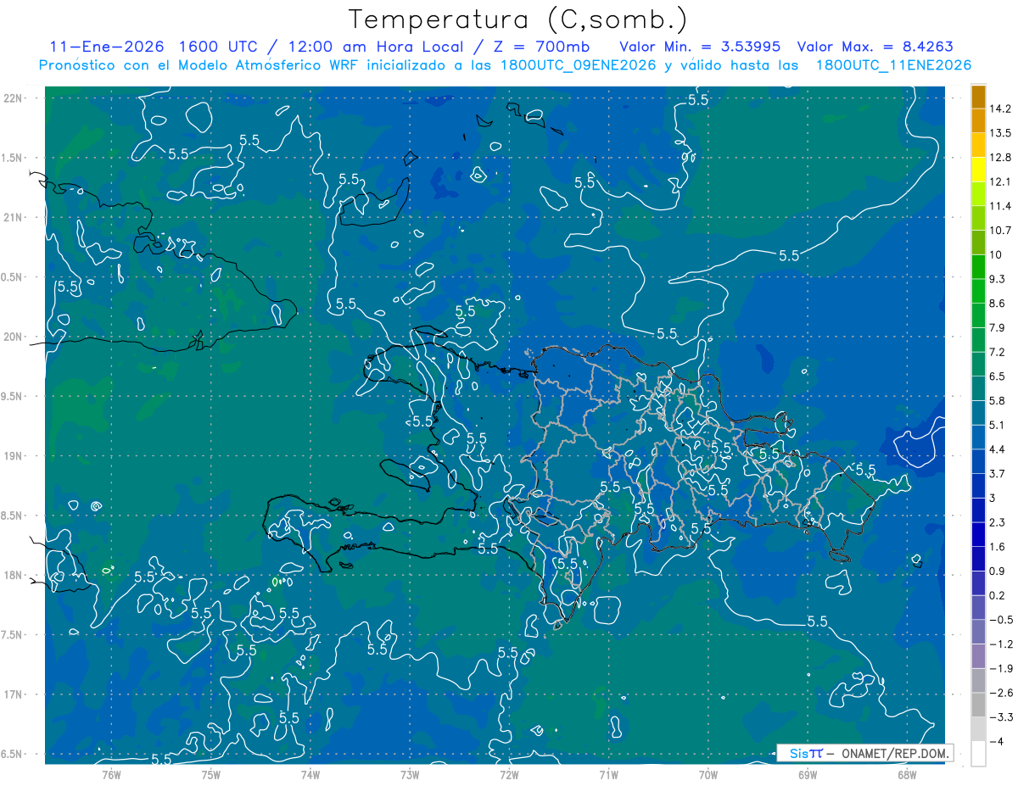Select "Modelo Atmósferico WRF" in the forecast line
The width and height of the screenshot is (1018, 786).
click(x=257, y=65)
